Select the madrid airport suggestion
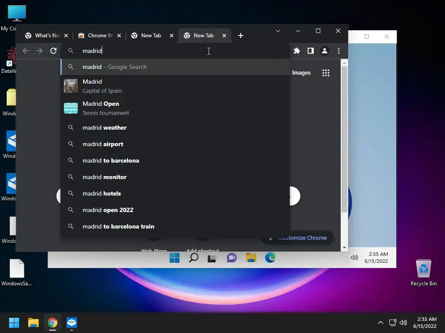Image resolution: width=445 pixels, height=333 pixels. click(176, 144)
